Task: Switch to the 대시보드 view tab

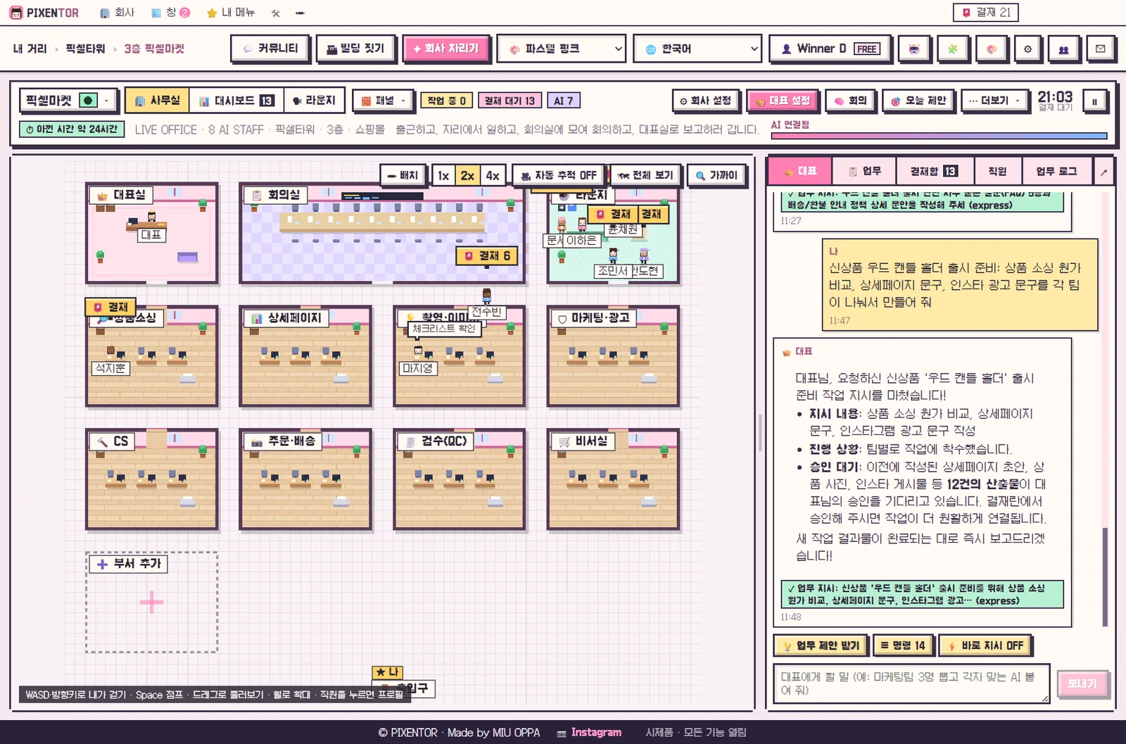Action: tap(236, 101)
